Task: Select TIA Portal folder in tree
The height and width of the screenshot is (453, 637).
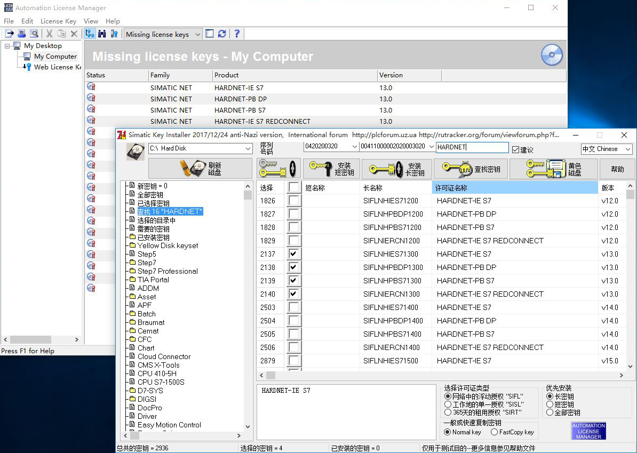Action: point(153,280)
